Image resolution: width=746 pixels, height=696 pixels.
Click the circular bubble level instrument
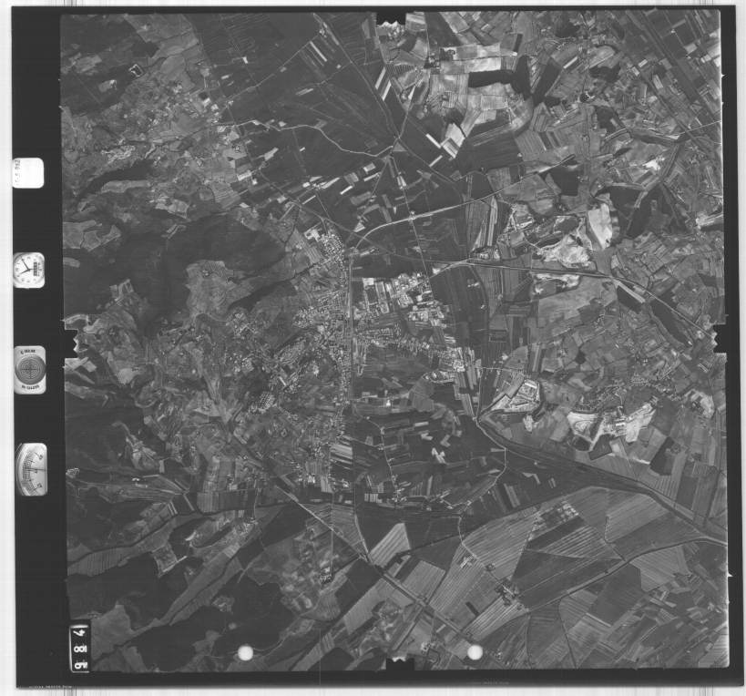click(x=29, y=370)
